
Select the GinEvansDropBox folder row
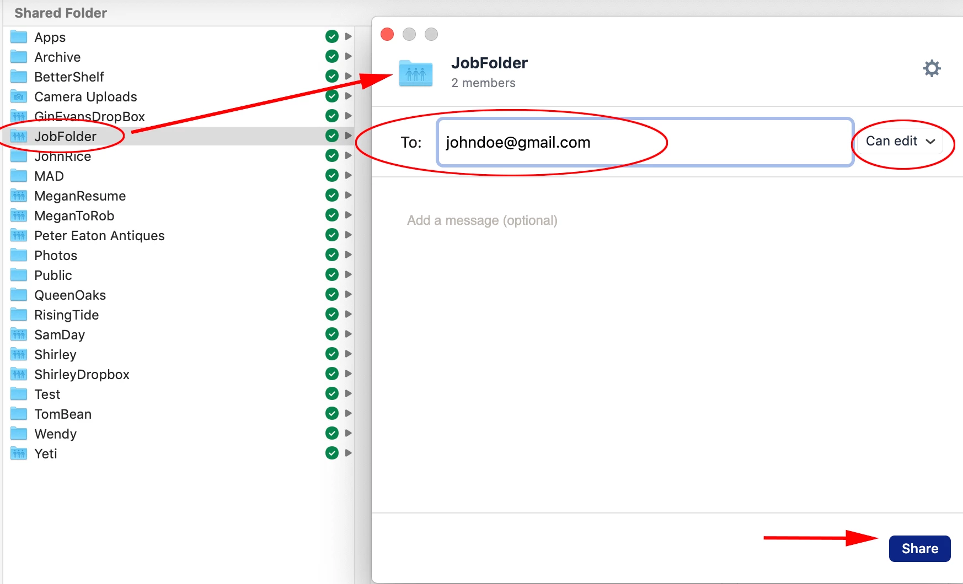[x=179, y=116]
